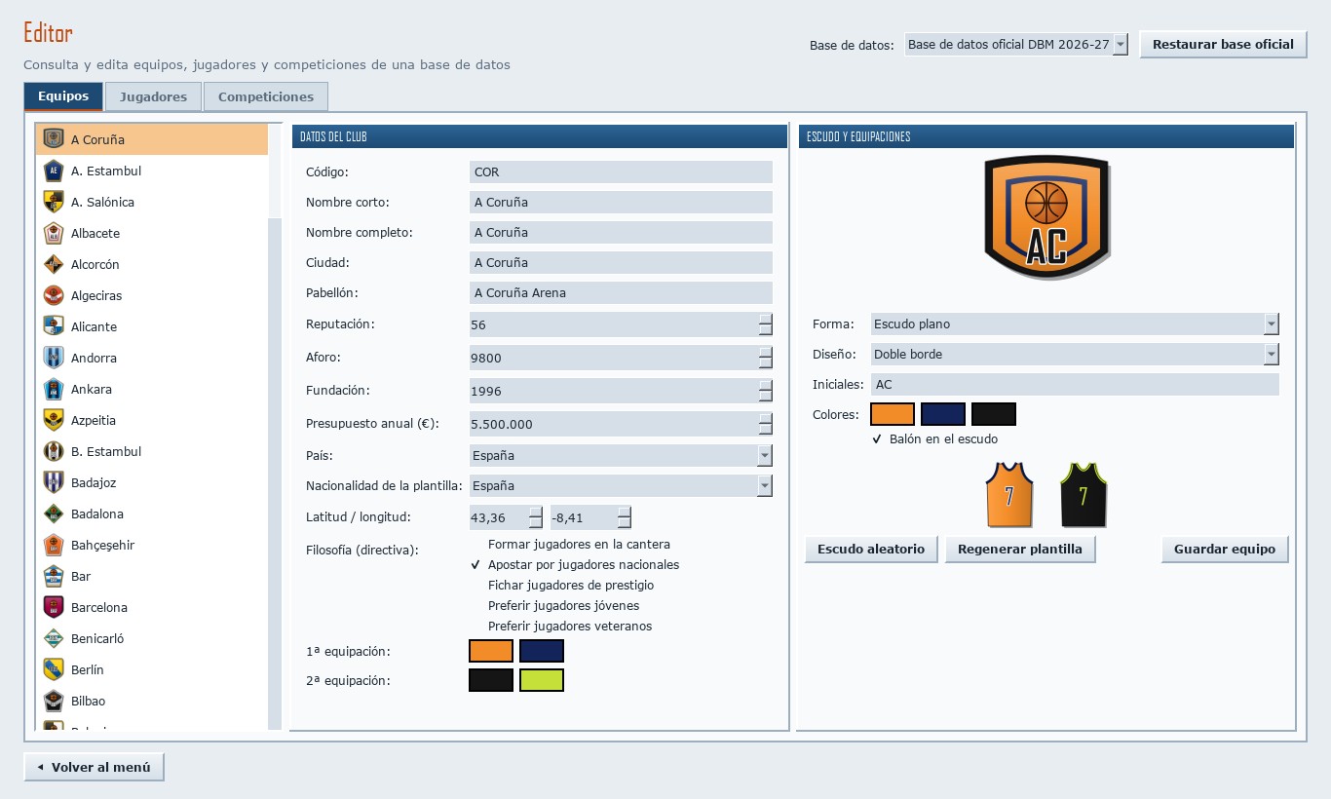Click the Pabellón input field
Viewport: 1331px width, 799px height.
621,292
